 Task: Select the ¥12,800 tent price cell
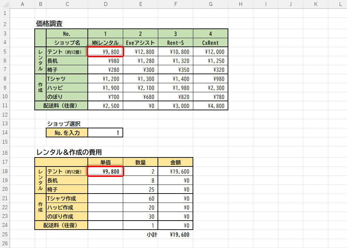[140, 52]
